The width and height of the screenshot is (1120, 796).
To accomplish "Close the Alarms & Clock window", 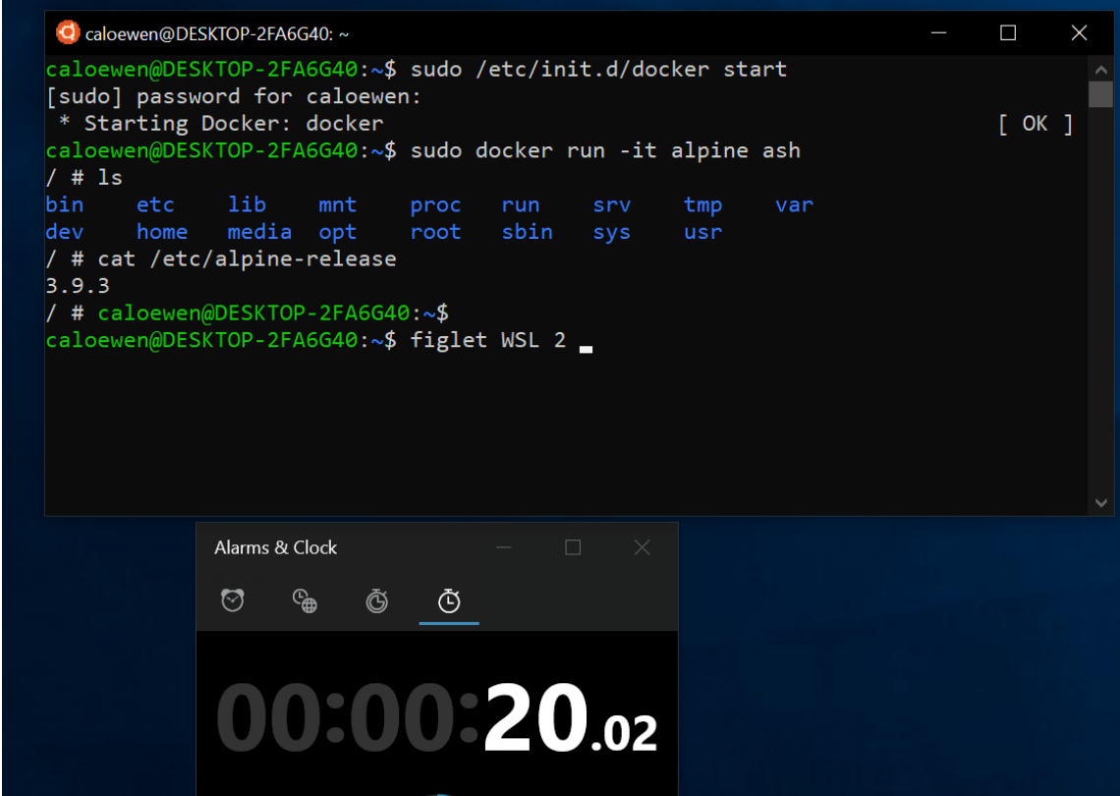I will 643,548.
